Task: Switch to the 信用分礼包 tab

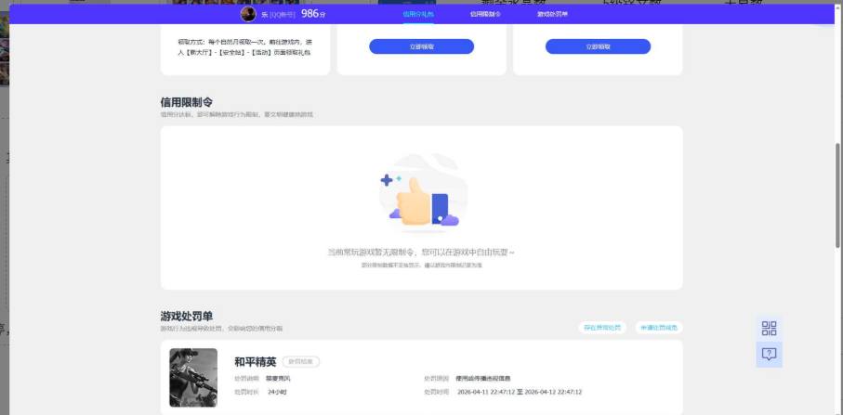Action: click(418, 15)
